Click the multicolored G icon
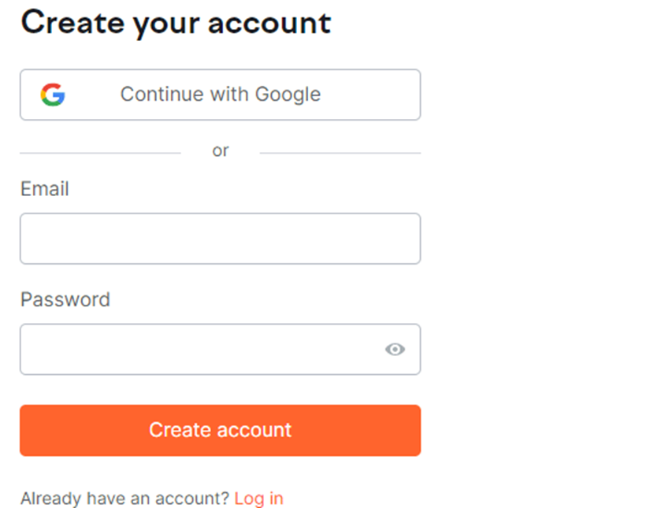 tap(53, 95)
